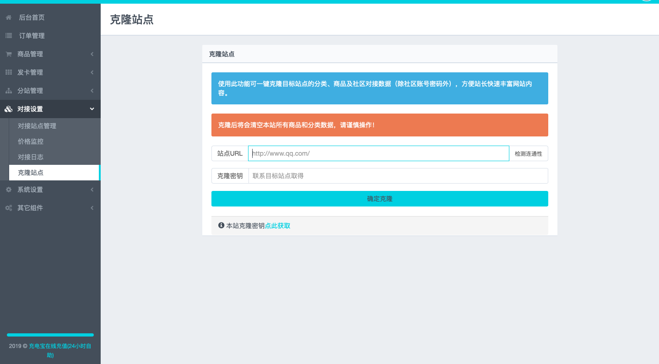659x364 pixels.
Task: Click the grid icon beside 发卡管理
Action: click(x=9, y=72)
